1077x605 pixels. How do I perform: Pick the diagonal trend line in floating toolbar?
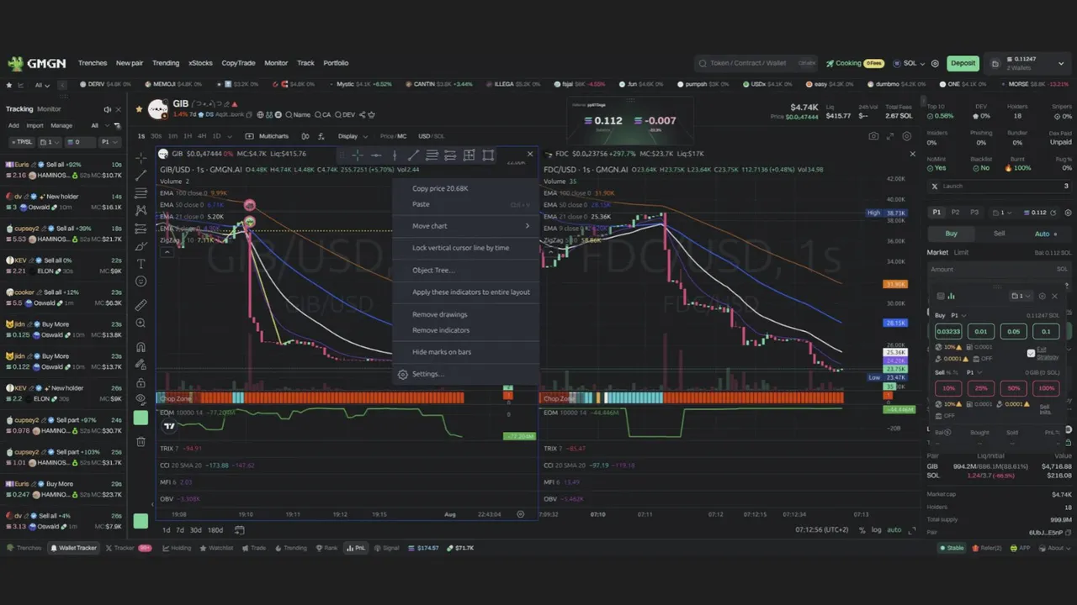click(x=413, y=155)
